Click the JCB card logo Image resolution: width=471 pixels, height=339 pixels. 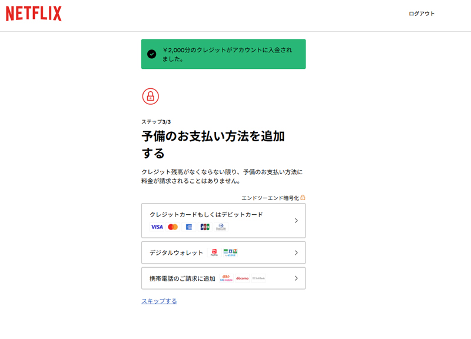click(205, 227)
